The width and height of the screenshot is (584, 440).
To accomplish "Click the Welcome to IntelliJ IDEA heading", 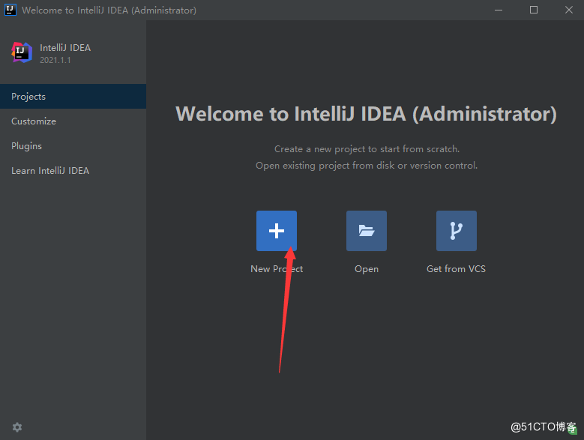I will 366,113.
